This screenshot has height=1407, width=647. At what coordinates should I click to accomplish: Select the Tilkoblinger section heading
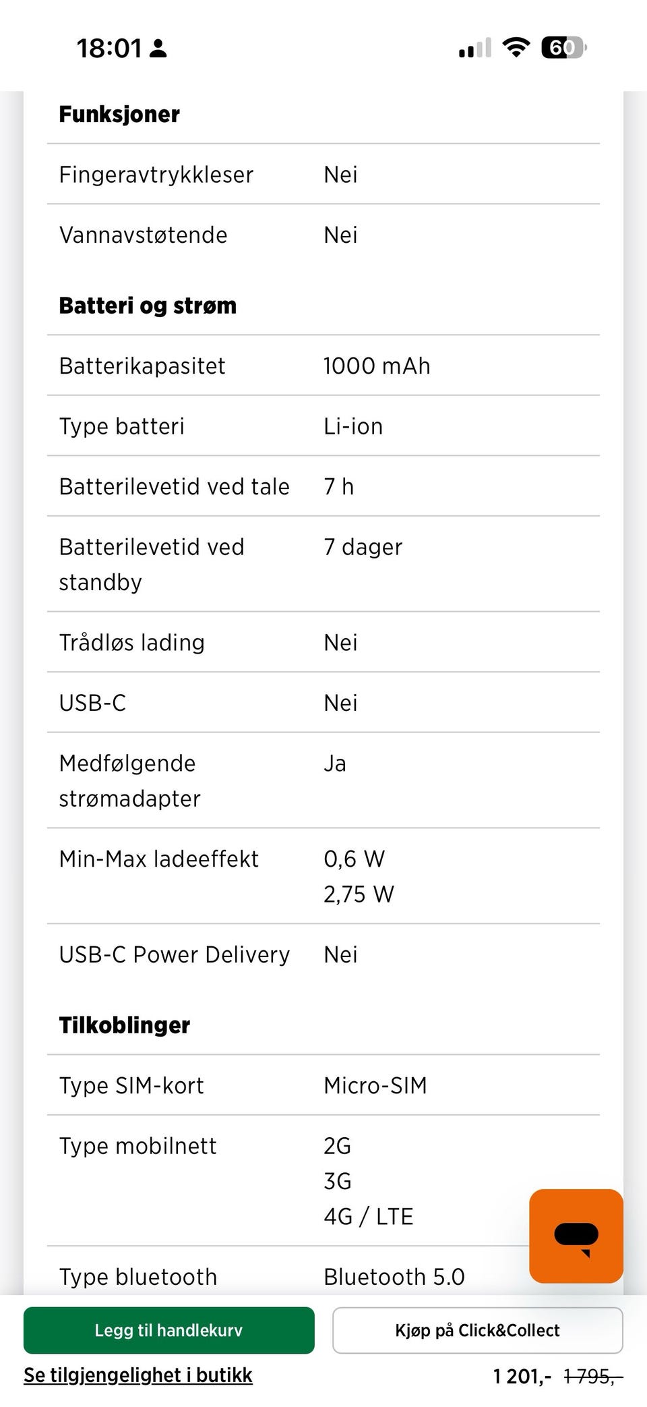125,1025
